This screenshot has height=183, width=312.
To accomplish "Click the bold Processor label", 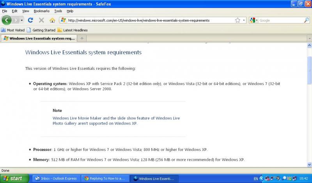I will tap(43, 149).
